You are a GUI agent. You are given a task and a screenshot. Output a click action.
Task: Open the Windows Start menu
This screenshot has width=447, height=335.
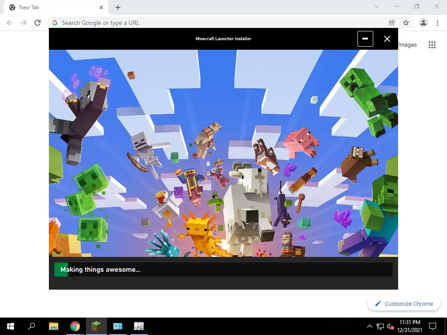(10, 326)
